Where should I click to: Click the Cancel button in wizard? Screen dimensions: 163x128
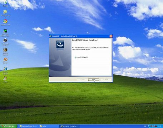coord(106,80)
